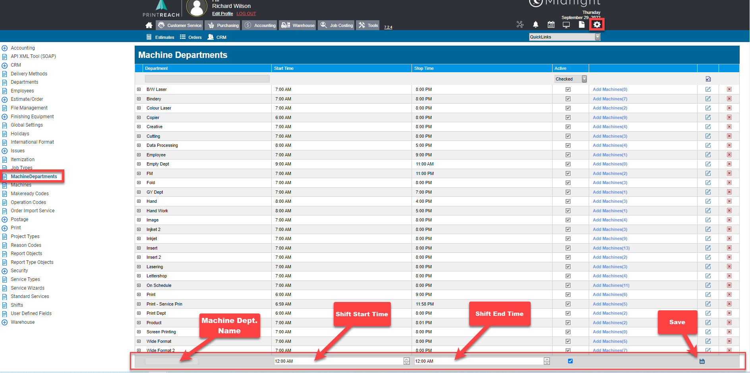
Task: Click the Edit Profile link
Action: [x=222, y=13]
